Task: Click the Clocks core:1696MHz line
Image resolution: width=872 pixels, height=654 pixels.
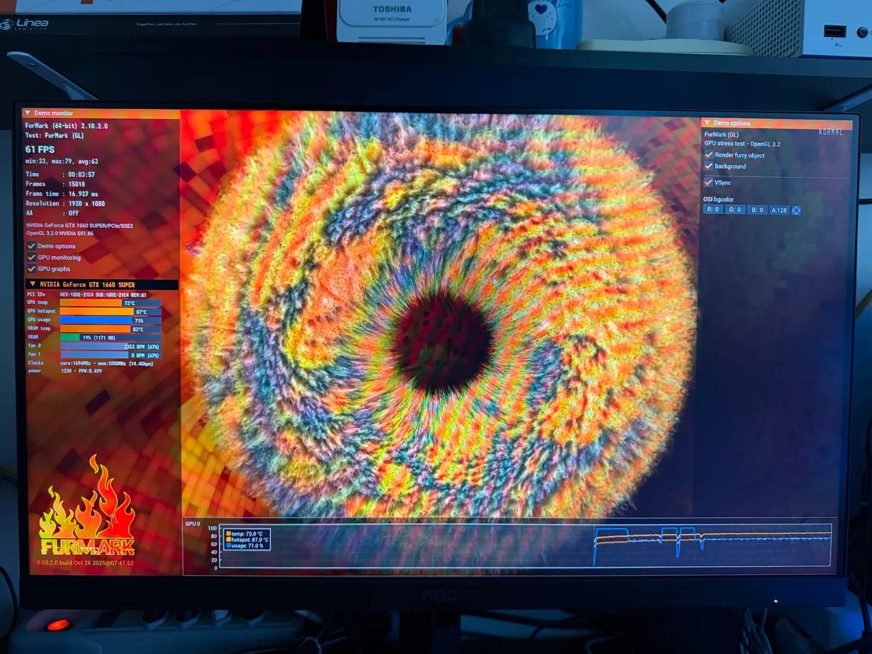Action: pyautogui.click(x=91, y=364)
